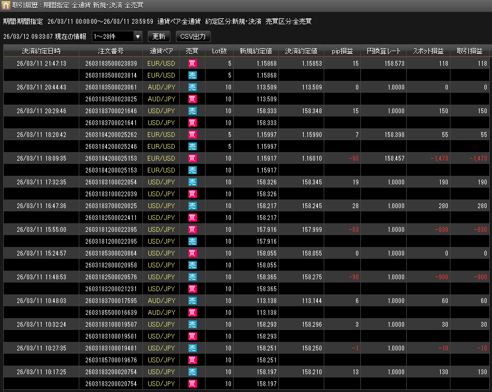Sort by the 決済約定日時 column header
The image size is (492, 392).
coord(41,51)
